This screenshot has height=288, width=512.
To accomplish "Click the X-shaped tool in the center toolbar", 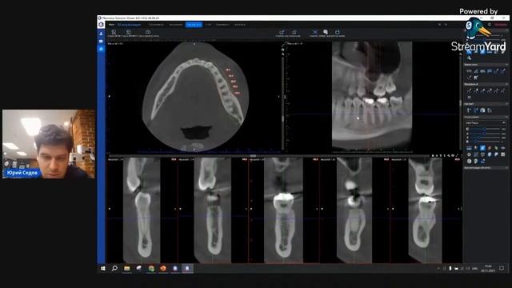I will (x=314, y=32).
